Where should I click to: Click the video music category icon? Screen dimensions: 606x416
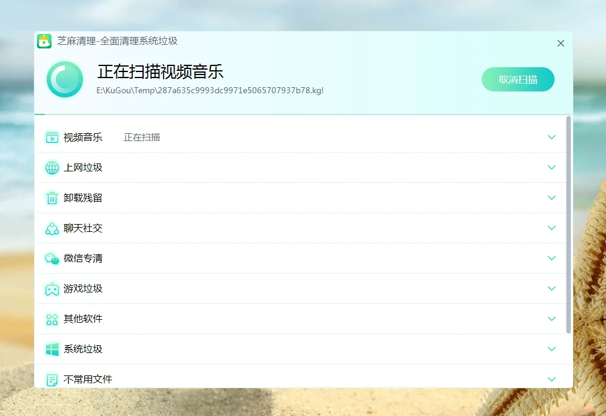52,137
